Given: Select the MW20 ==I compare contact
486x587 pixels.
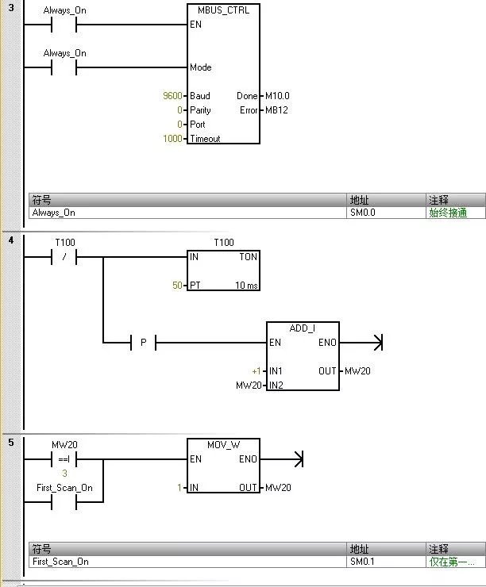Looking at the screenshot, I should tap(63, 459).
